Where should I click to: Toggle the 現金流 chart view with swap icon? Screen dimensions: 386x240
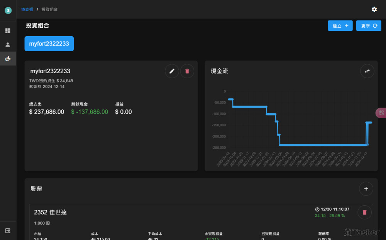367,71
